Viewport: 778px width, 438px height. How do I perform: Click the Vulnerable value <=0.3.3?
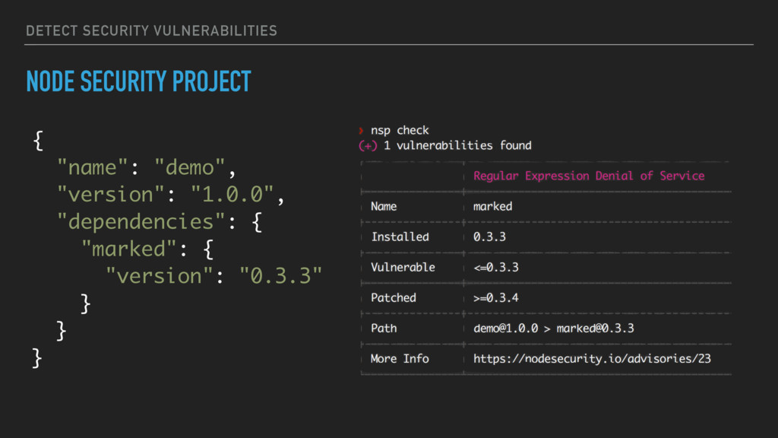click(495, 268)
